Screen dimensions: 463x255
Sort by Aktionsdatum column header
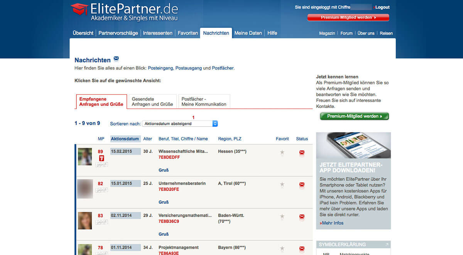(125, 139)
